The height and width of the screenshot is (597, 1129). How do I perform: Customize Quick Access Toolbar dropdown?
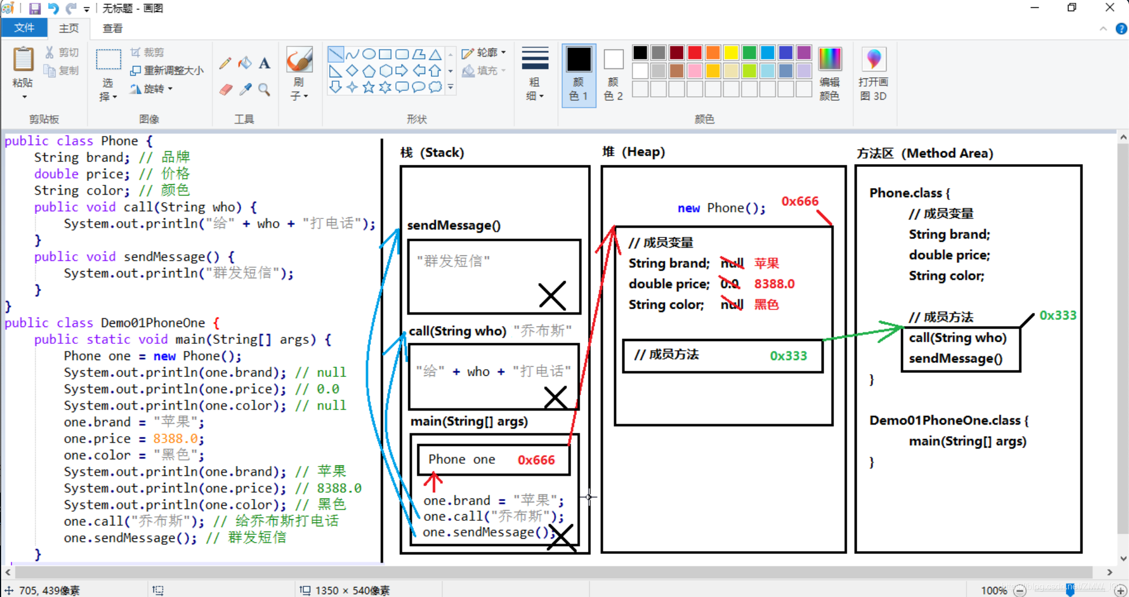click(x=87, y=9)
